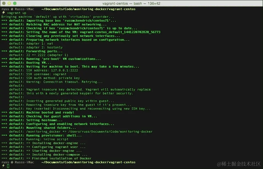The width and height of the screenshot is (263, 169).
Task: Click the line '=> Configuring vagrant user ...'
Action: tap(56, 147)
